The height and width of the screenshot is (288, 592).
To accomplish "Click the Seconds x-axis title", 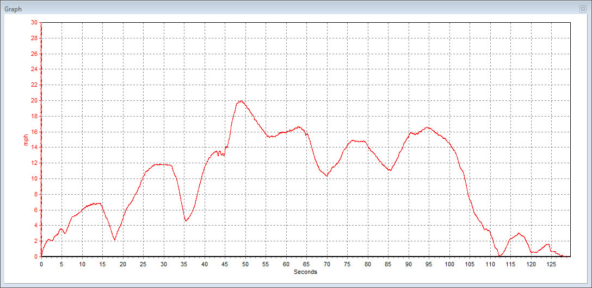I will click(305, 272).
